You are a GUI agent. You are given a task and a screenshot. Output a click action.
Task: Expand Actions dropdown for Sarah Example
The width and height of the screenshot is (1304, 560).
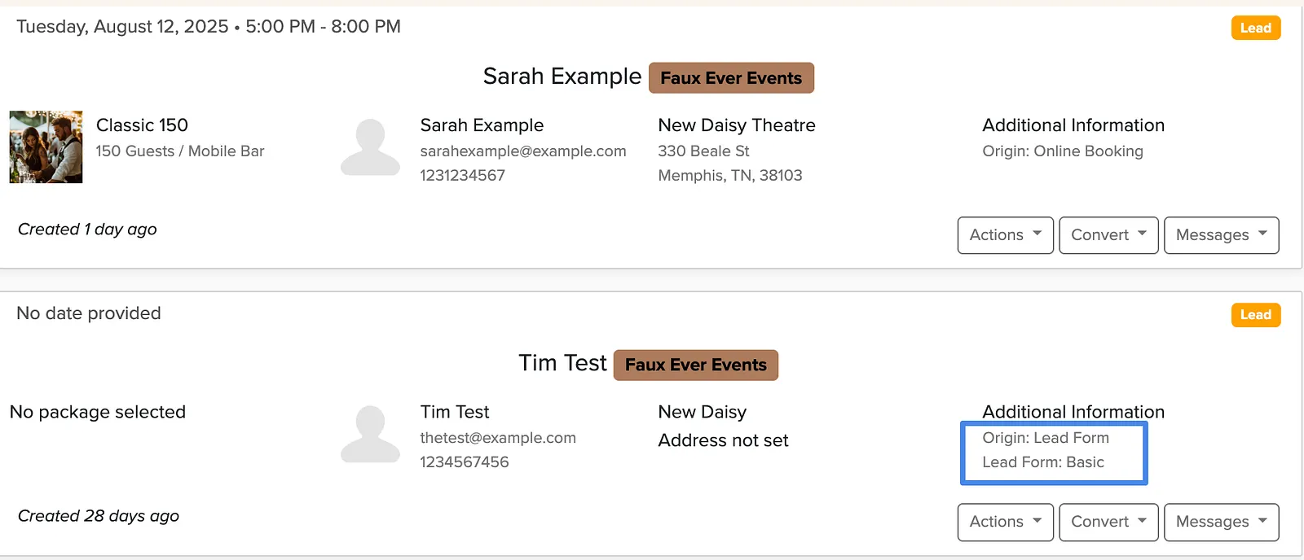coord(1005,235)
